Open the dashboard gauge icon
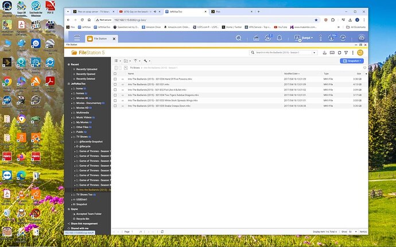This screenshot has width=396, height=247. coord(343,38)
